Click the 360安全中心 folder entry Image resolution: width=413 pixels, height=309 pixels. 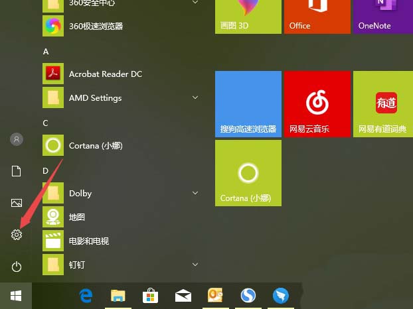120,6
